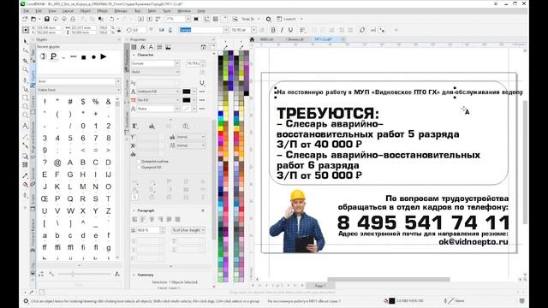Open the zoom level dropdown in toolbar
Image resolution: width=548 pixels, height=308 pixels.
(188, 19)
